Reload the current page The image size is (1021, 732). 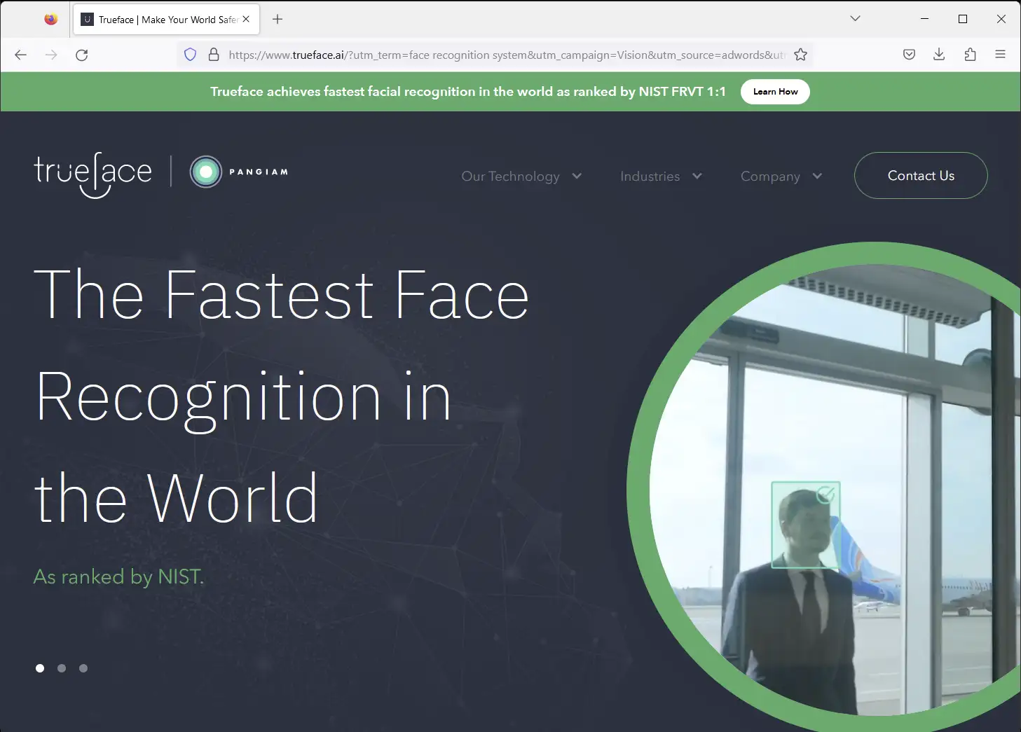click(82, 55)
